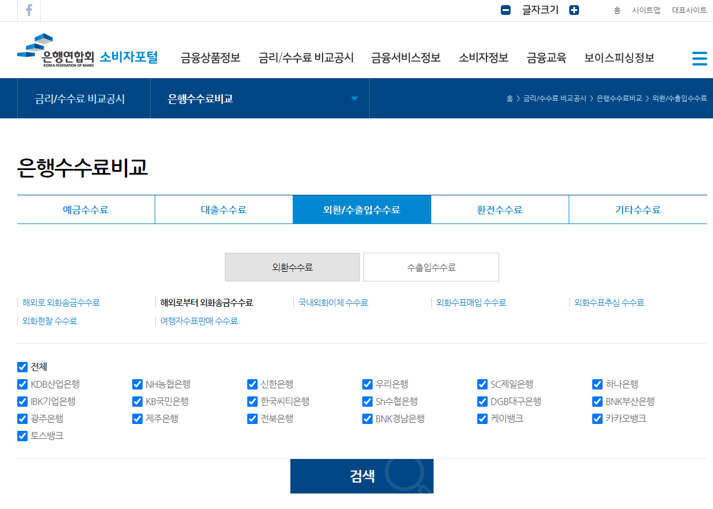Switch to the 환전수수료 tab

point(499,209)
